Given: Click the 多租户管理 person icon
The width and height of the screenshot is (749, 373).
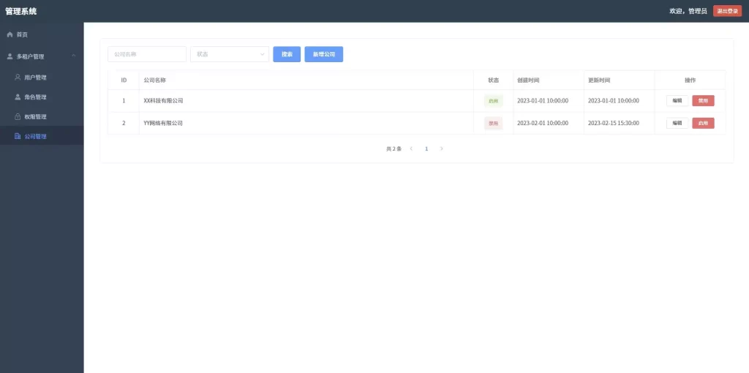Looking at the screenshot, I should (x=10, y=56).
